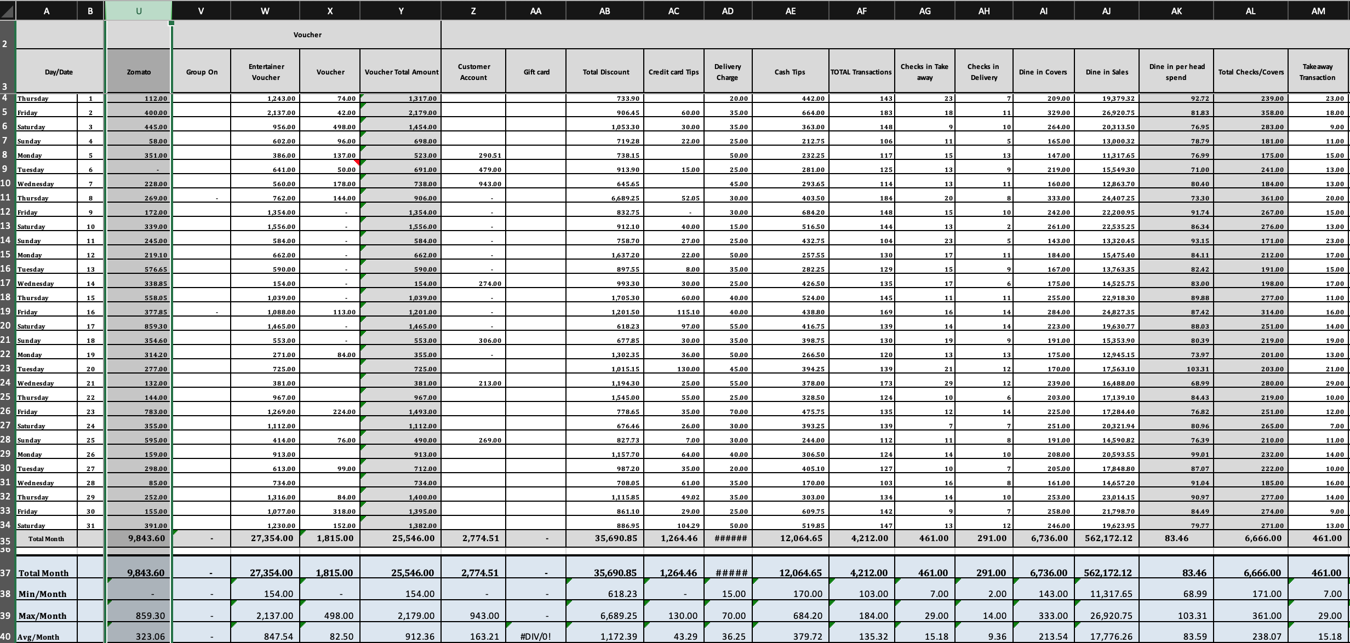This screenshot has width=1350, height=643.
Task: Click the #DIV/0! error cell
Action: [x=535, y=636]
